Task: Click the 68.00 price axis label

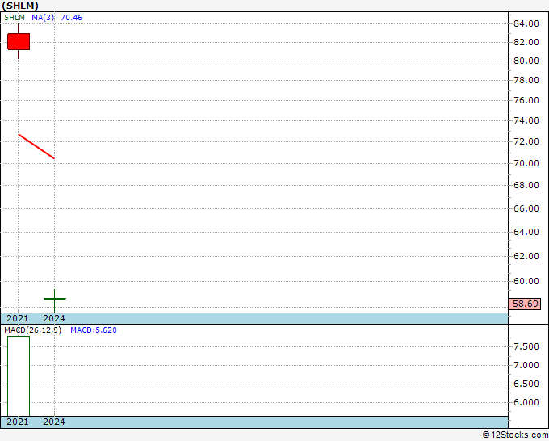Action: (526, 185)
